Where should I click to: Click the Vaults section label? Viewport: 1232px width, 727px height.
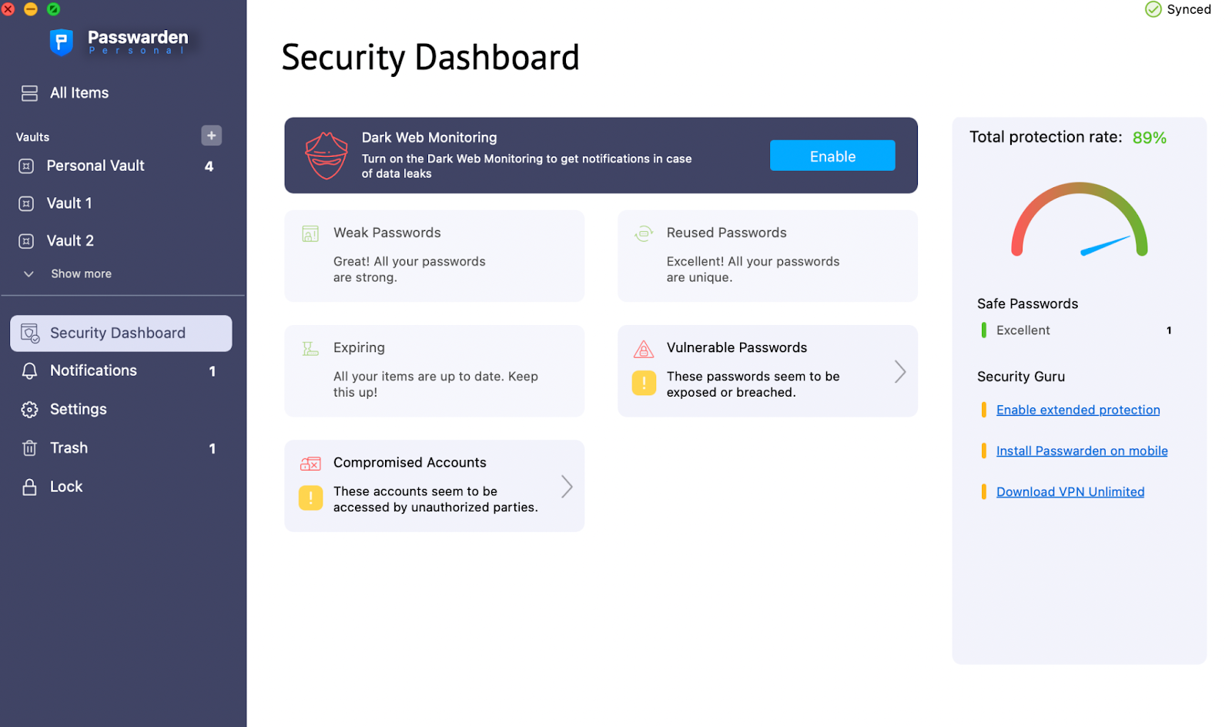click(x=32, y=137)
